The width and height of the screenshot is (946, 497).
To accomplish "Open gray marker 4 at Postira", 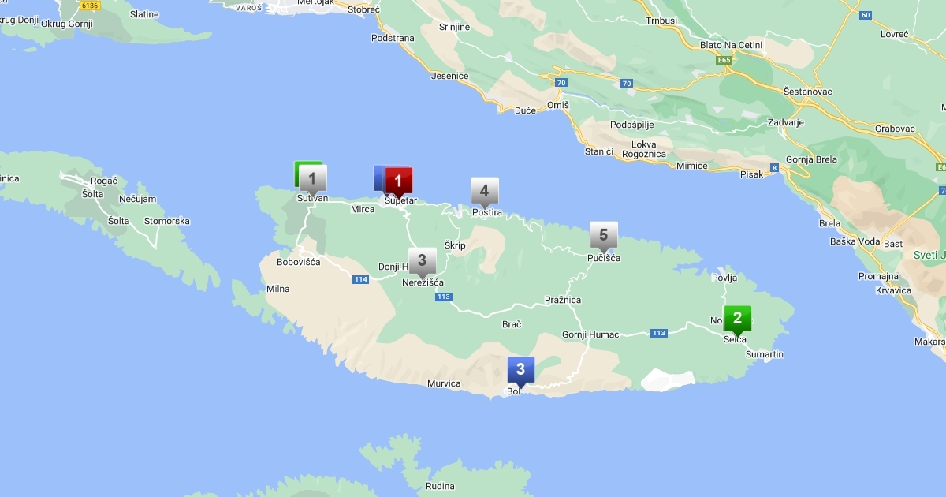I will (x=484, y=191).
